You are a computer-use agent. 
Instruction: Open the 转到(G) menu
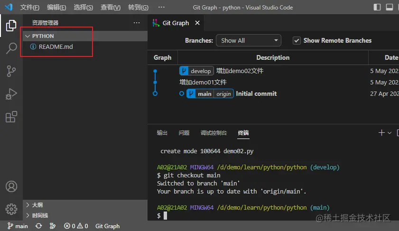pyautogui.click(x=138, y=8)
